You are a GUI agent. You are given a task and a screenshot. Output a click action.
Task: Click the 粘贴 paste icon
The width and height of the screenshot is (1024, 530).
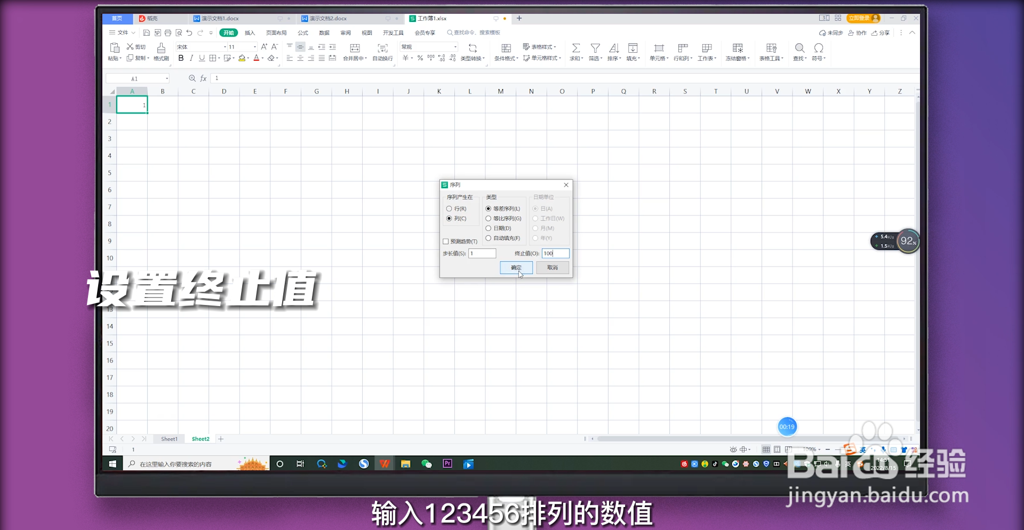coord(114,48)
